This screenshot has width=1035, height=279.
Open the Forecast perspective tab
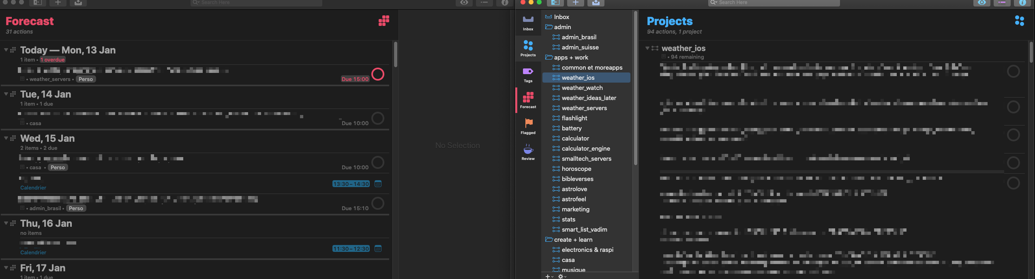(x=528, y=100)
